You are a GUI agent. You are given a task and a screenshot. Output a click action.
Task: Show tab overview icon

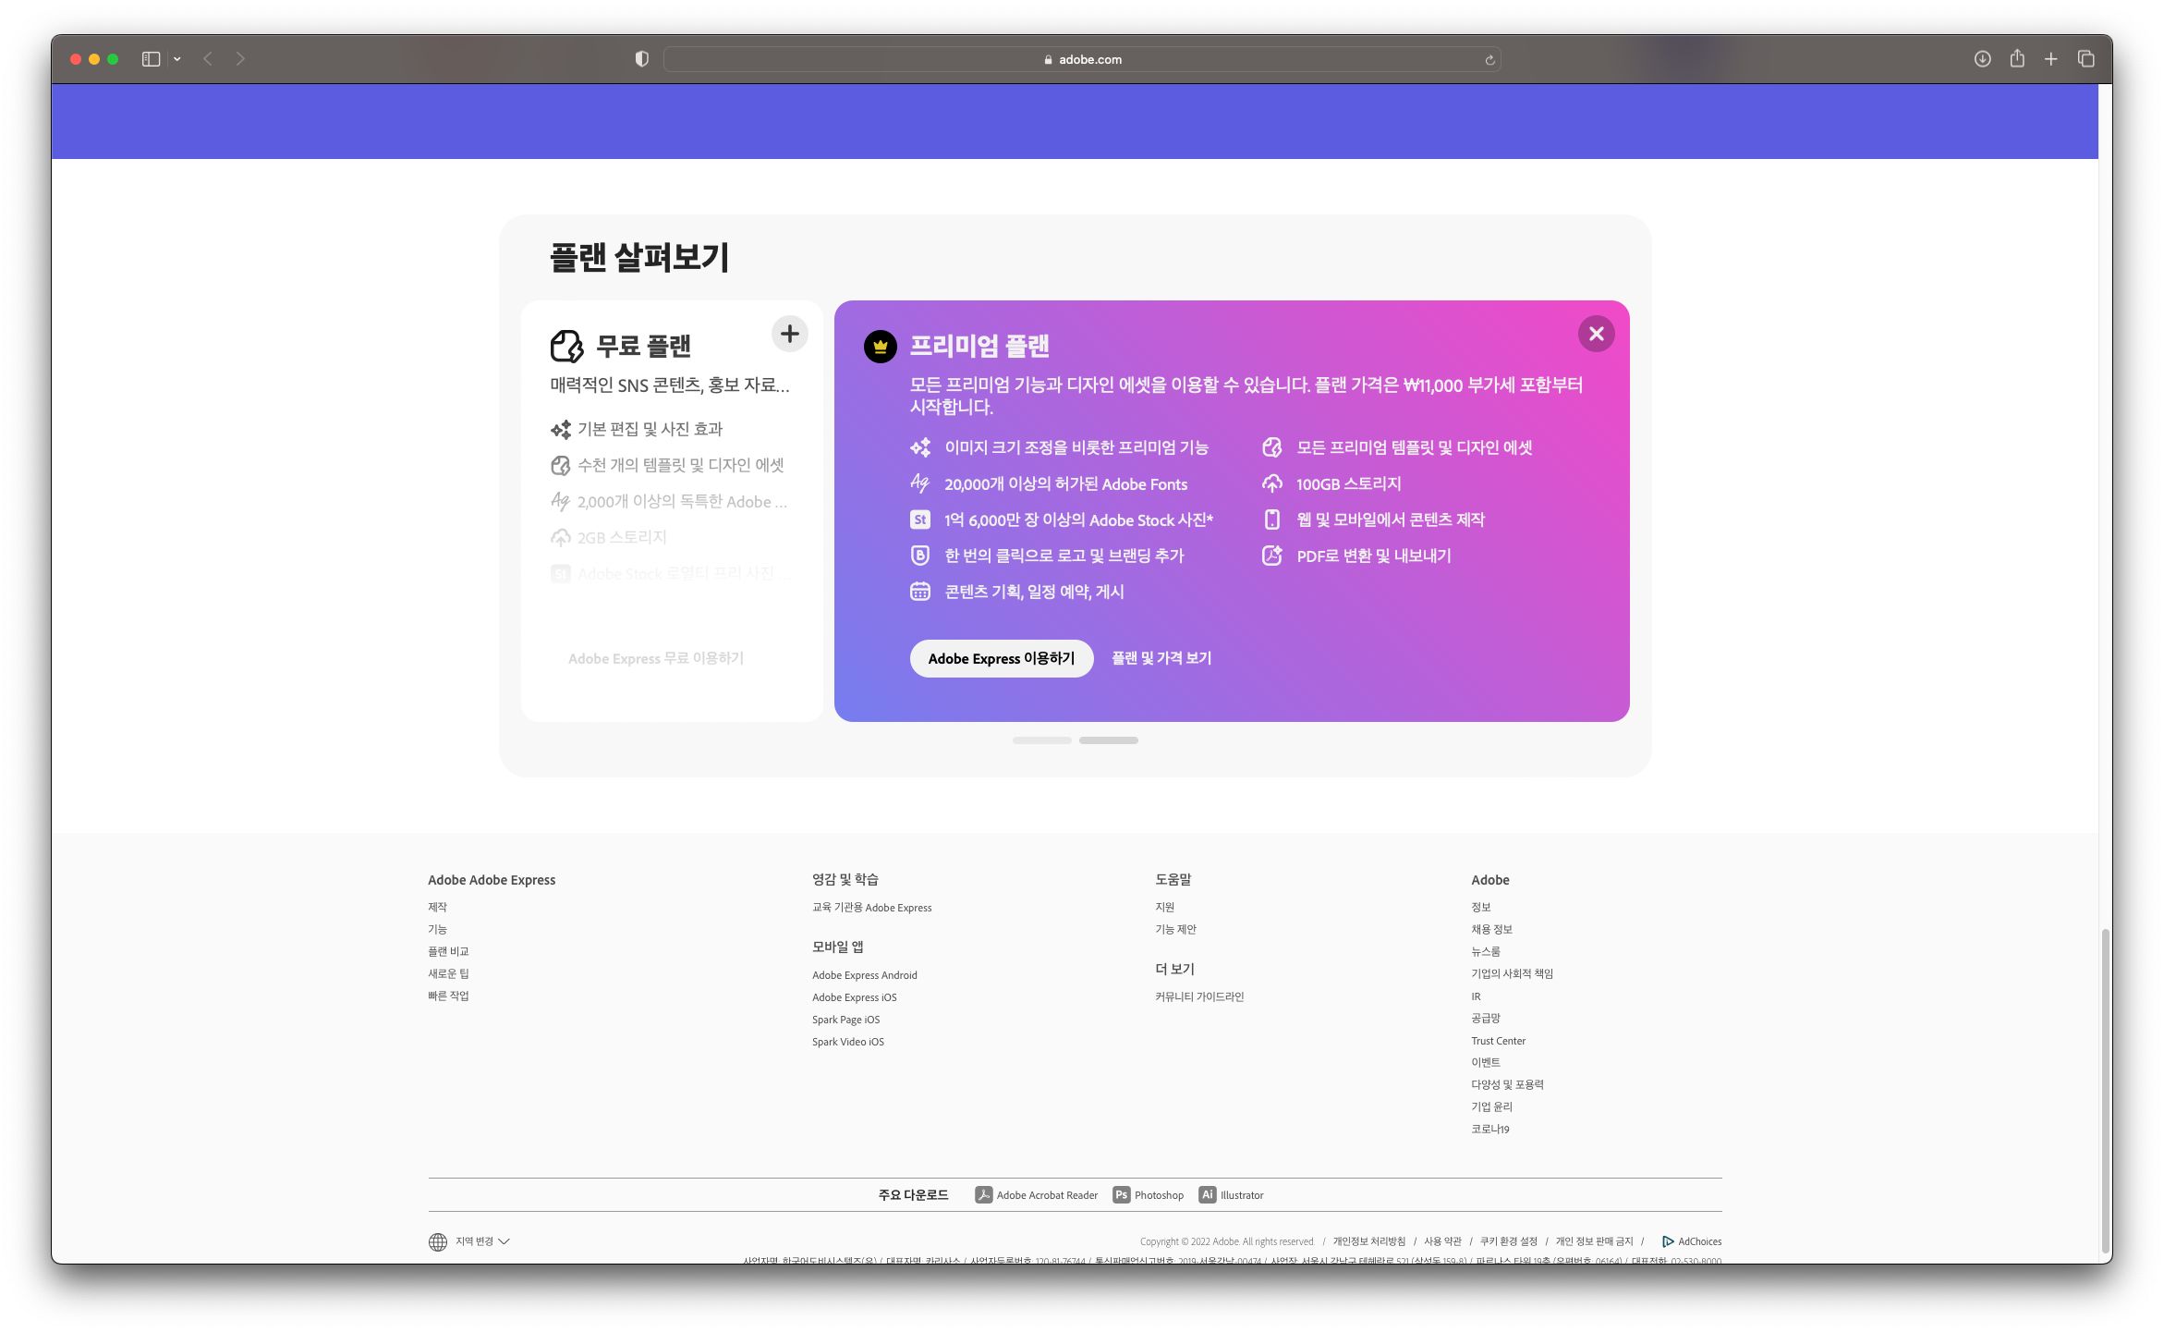coord(2085,59)
